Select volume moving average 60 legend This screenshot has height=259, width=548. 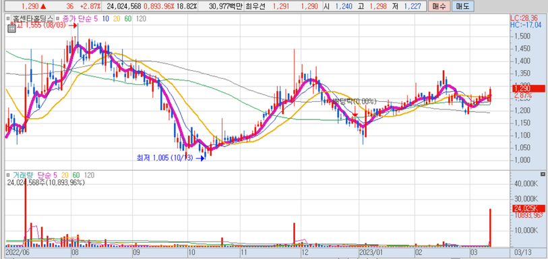tap(76, 175)
